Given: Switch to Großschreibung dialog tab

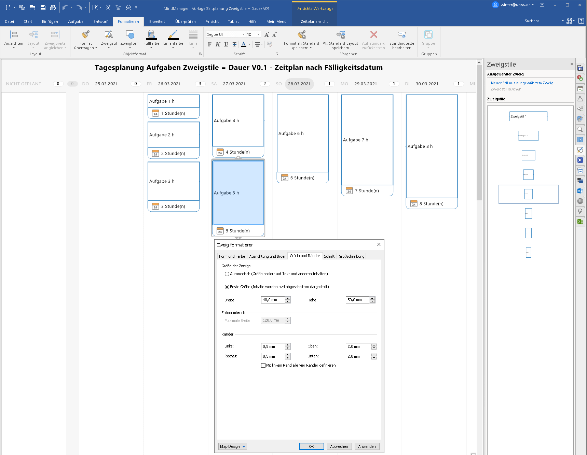Looking at the screenshot, I should [352, 256].
